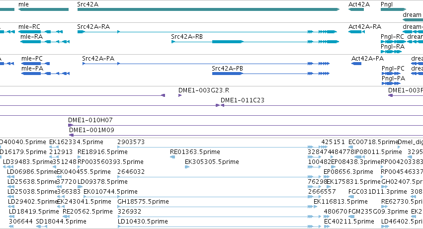This screenshot has width=423, height=229.
Task: Click the DME1-003G23.R label
Action: [204, 90]
